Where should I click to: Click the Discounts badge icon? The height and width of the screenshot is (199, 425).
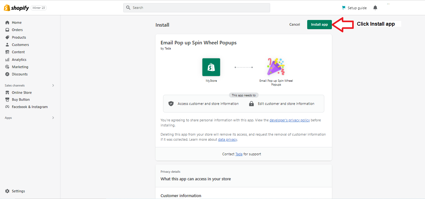pos(7,74)
